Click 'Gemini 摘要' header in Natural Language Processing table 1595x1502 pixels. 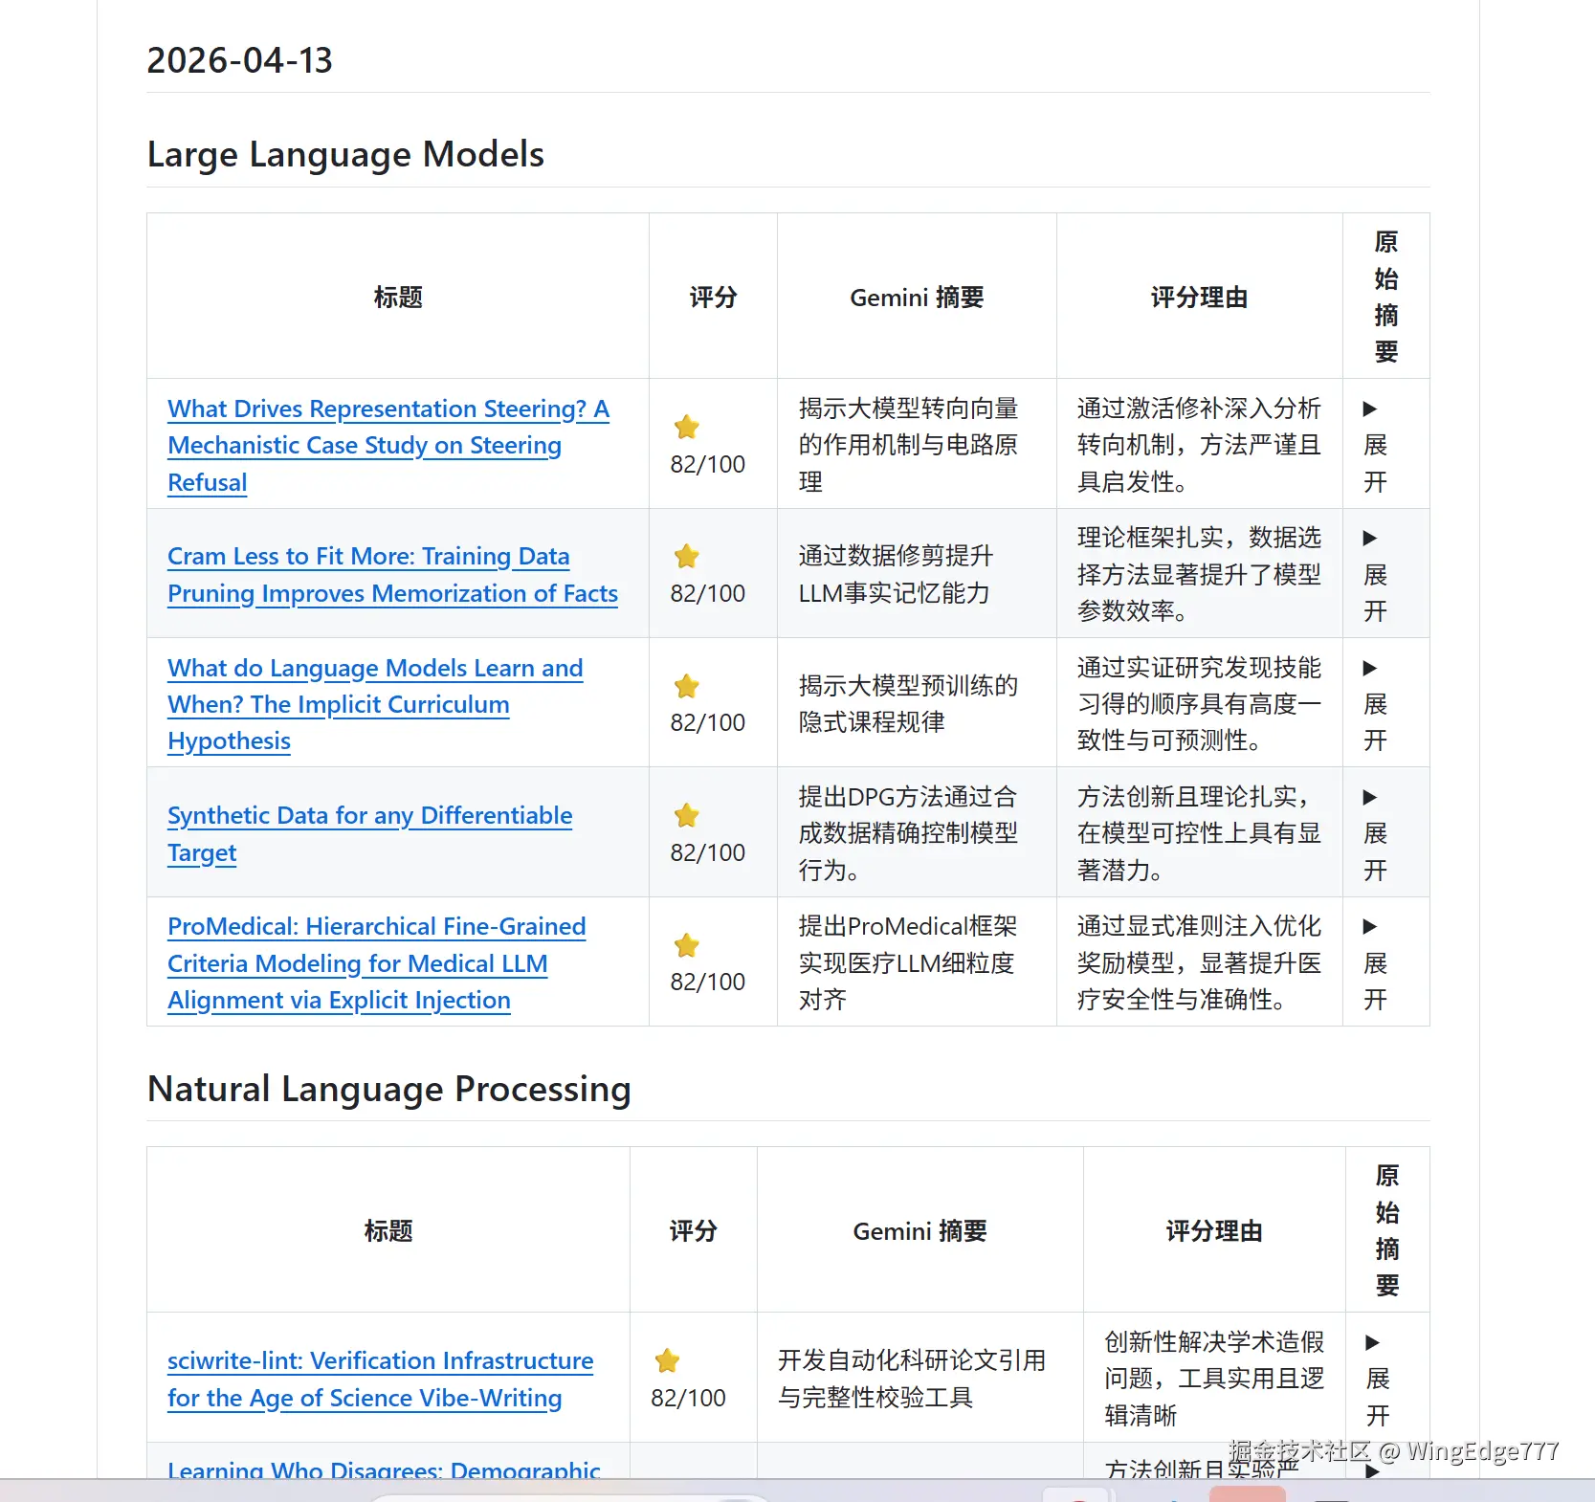tap(919, 1231)
